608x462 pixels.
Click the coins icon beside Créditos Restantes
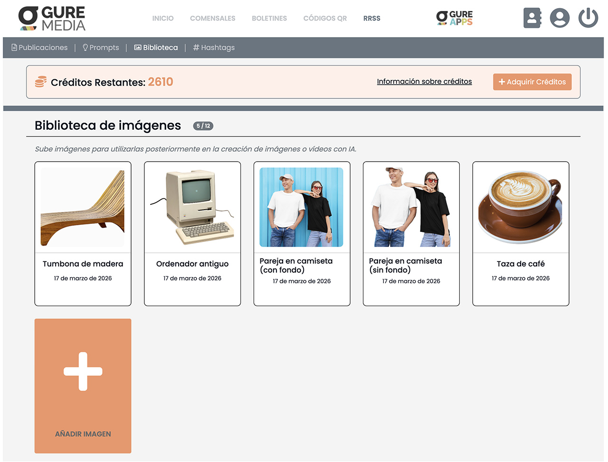41,82
